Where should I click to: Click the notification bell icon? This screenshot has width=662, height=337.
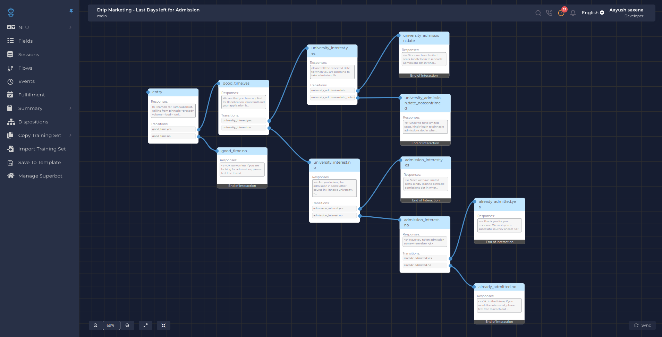point(573,13)
